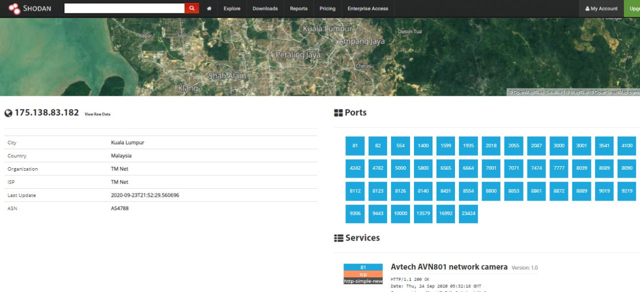Image resolution: width=640 pixels, height=292 pixels.
Task: Open Enterprise Access
Action: pos(368,8)
